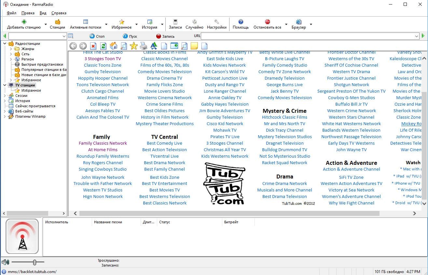Open the Hitchcock Classic Films link
The width and height of the screenshot is (428, 275).
point(284,117)
